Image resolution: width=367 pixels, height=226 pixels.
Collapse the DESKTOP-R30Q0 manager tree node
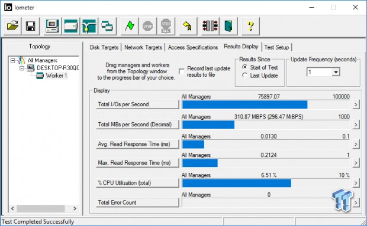[x=22, y=68]
